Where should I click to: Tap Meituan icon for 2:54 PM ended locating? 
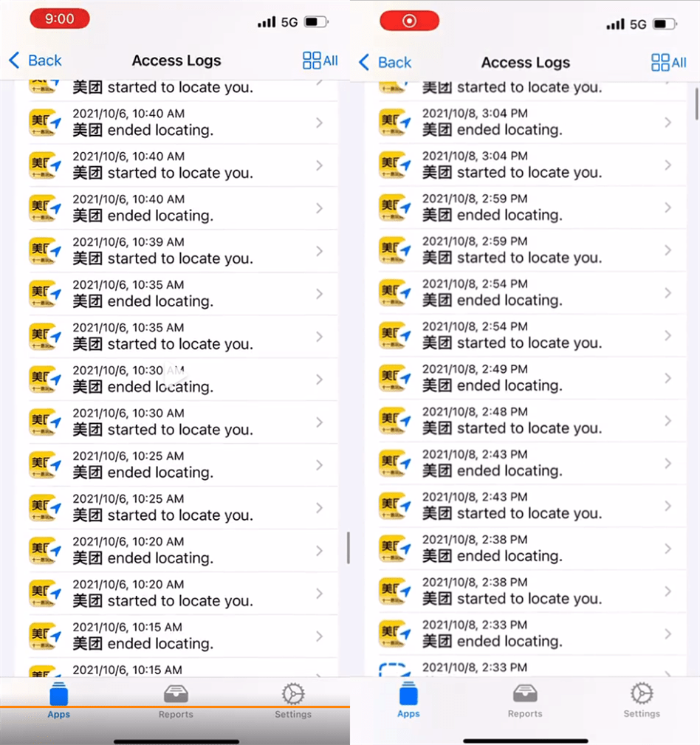pyautogui.click(x=394, y=292)
